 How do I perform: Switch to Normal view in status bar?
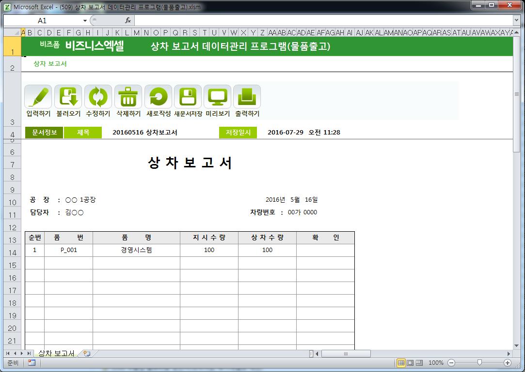click(x=401, y=363)
